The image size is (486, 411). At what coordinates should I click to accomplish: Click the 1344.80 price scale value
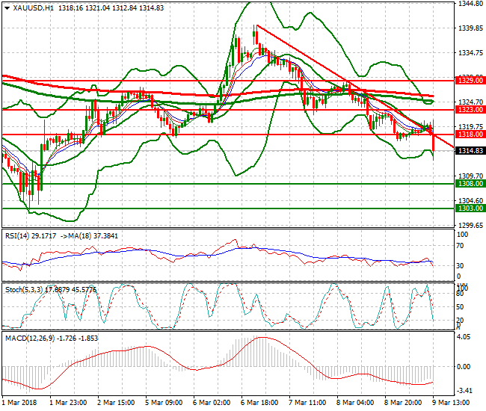tap(470, 4)
